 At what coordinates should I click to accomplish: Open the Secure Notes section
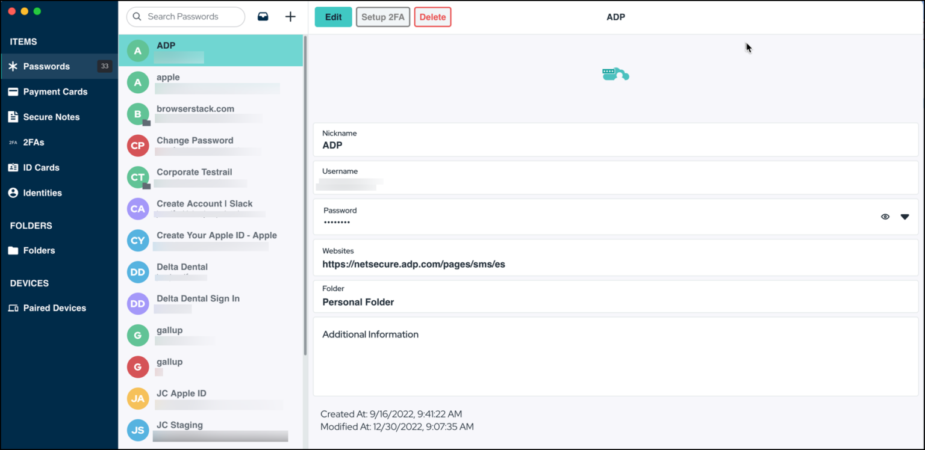click(x=52, y=117)
